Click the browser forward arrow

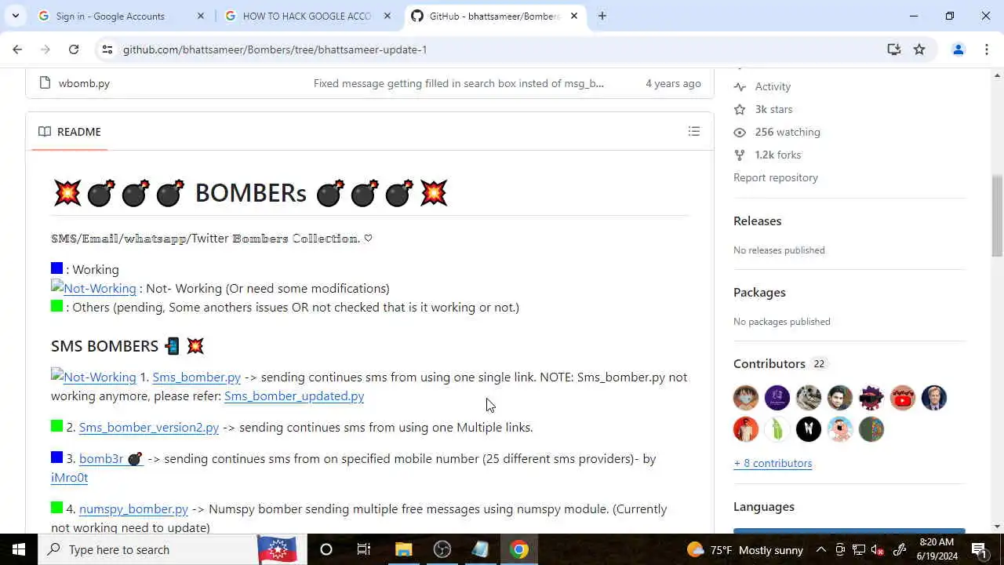tap(45, 49)
